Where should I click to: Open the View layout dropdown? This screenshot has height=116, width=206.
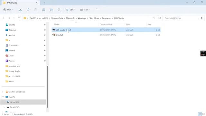[x=85, y=10]
